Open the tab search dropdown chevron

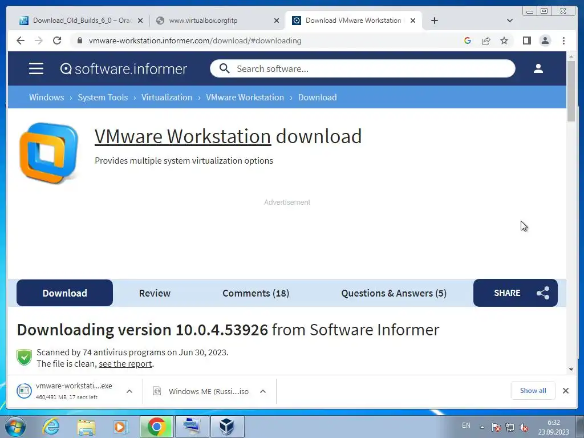pos(509,21)
